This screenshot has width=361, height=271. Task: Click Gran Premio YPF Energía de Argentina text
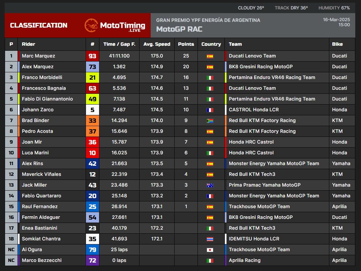pos(208,20)
